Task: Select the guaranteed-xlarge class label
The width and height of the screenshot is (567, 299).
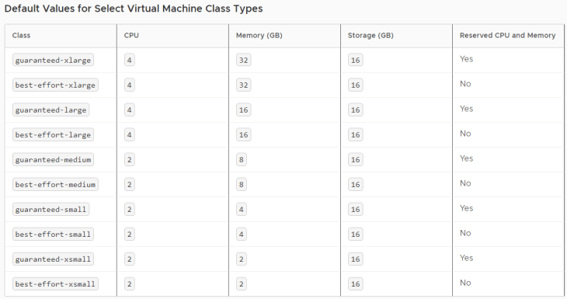Action: pos(53,60)
